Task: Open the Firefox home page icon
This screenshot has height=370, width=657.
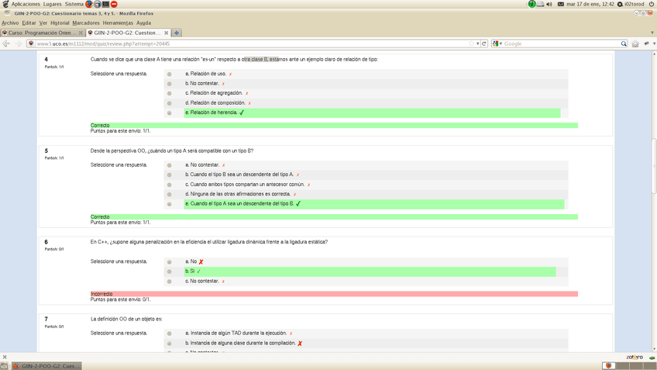Action: pyautogui.click(x=635, y=43)
